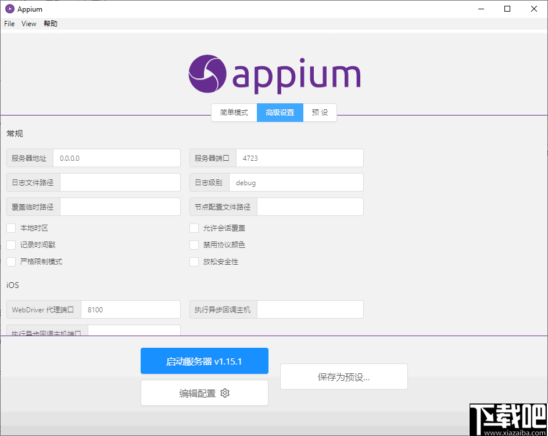Screen dimensions: 548x436
Task: Toggle 严格限制模式 on
Action: coord(10,262)
